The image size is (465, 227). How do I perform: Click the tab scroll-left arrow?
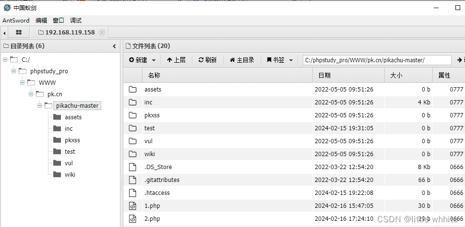coord(4,33)
